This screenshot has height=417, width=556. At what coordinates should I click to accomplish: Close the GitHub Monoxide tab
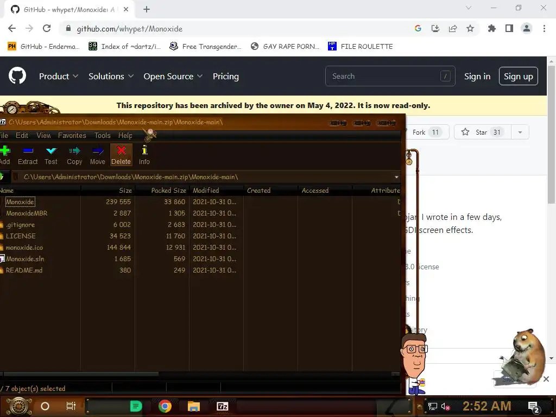(x=126, y=10)
